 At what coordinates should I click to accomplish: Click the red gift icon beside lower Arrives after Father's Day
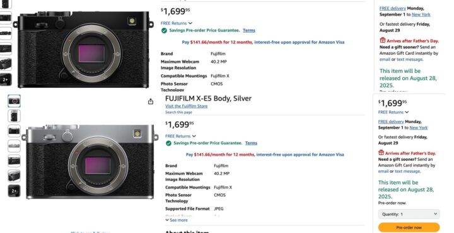pyautogui.click(x=381, y=153)
